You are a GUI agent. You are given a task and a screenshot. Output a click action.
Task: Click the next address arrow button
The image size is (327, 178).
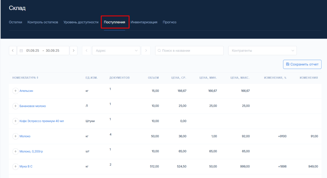(146, 50)
